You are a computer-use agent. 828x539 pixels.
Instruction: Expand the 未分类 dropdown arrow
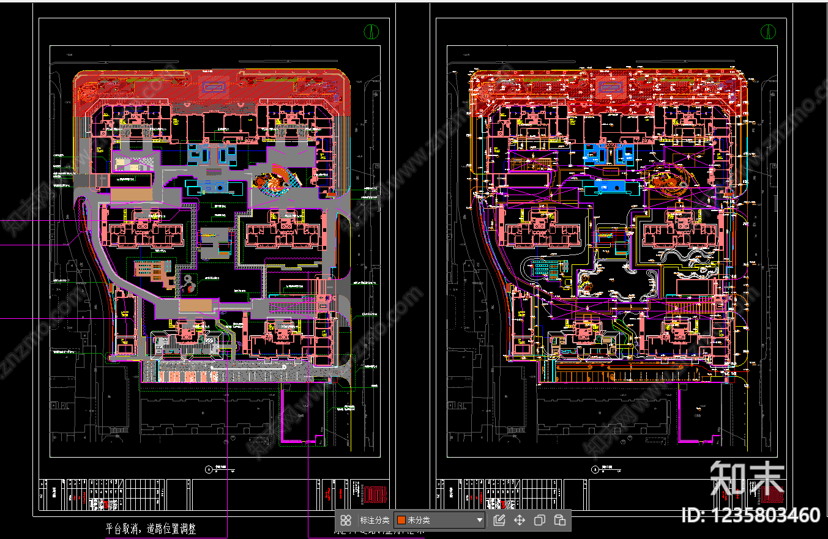[479, 521]
